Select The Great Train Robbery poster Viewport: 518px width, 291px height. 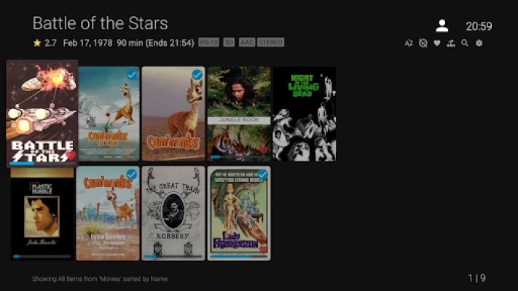(x=173, y=213)
